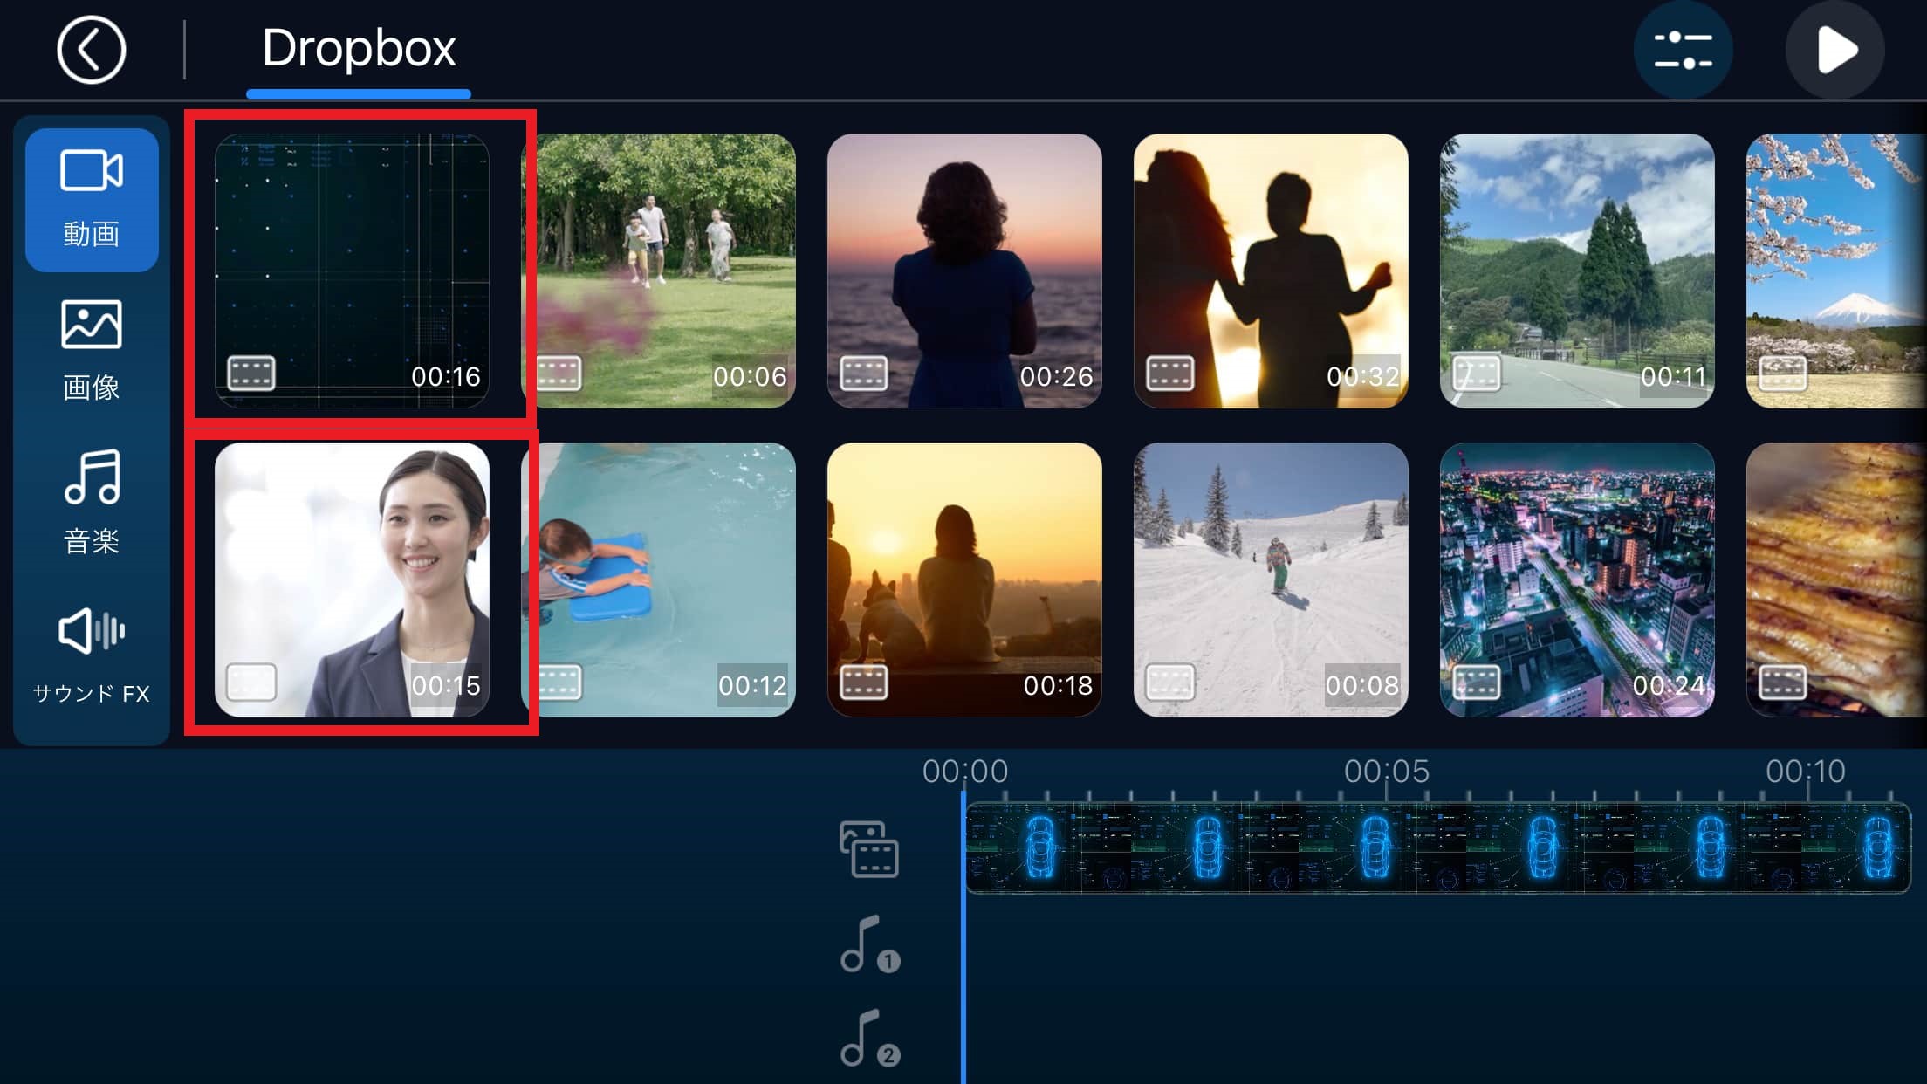Tap the filmstrip icon on the 00:15 clip
The image size is (1927, 1084).
click(x=251, y=683)
